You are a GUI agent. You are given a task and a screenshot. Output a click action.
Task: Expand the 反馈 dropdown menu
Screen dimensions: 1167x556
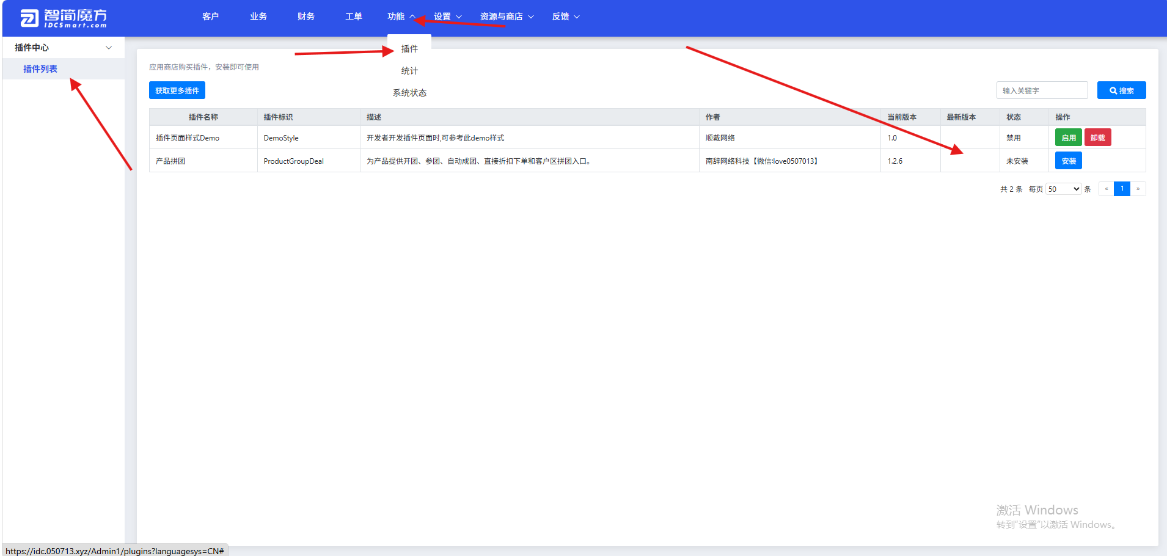point(566,16)
